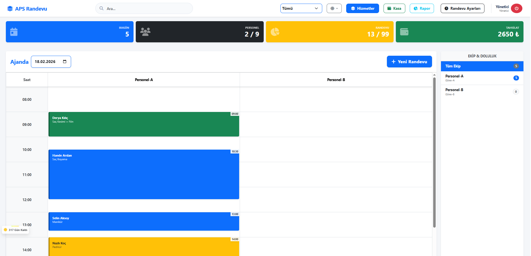Open the date picker calendar icon
This screenshot has width=531, height=256.
[65, 62]
